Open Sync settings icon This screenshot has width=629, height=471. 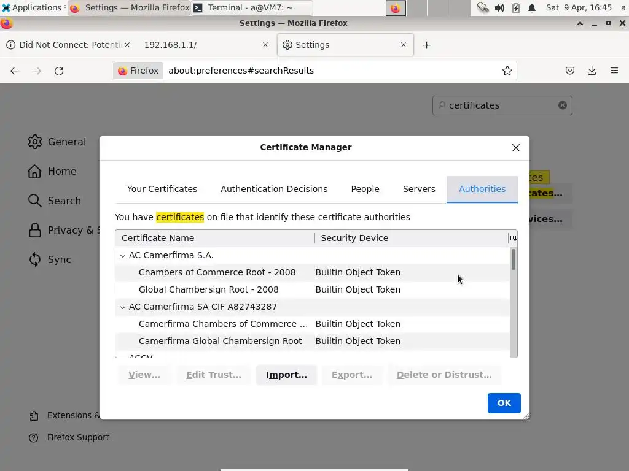click(35, 259)
